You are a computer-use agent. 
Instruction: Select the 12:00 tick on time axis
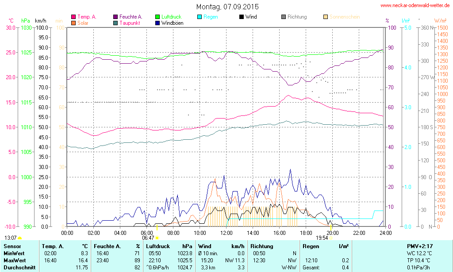[x=226, y=233]
